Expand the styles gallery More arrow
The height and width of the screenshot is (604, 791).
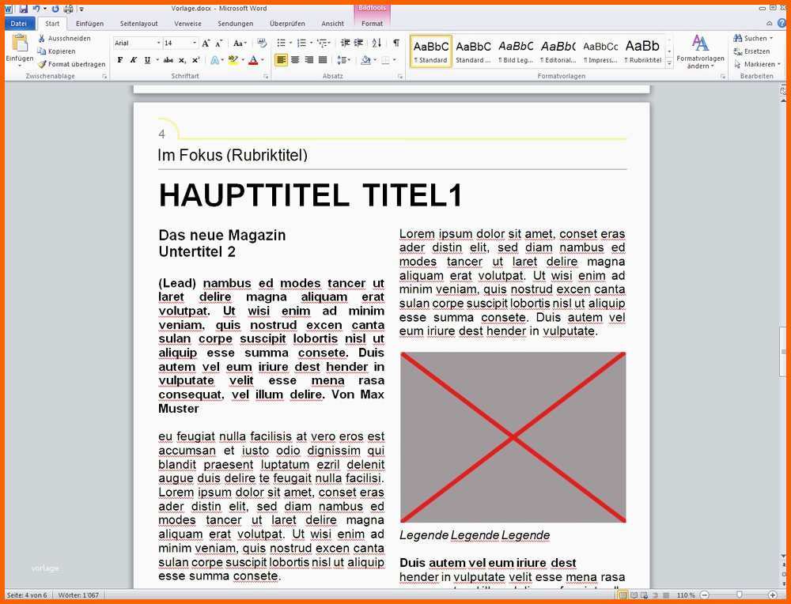pyautogui.click(x=669, y=64)
